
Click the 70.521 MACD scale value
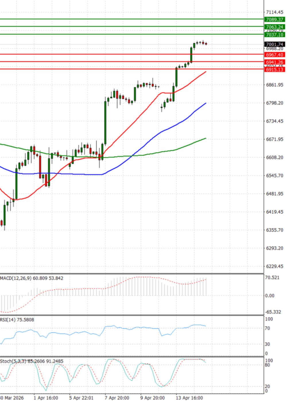click(272, 277)
